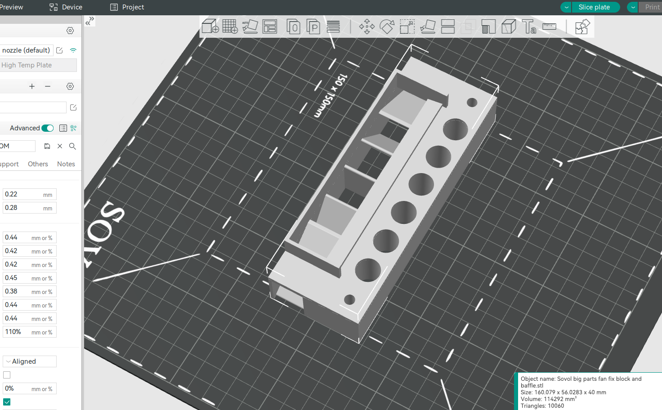662x410 pixels.
Task: Open the Slice plate dropdown arrow
Action: 567,7
